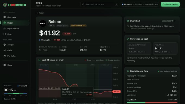The image size is (185, 104).
Task: Click the Hoodachi logo mascot icon
Action: [x=5, y=5]
